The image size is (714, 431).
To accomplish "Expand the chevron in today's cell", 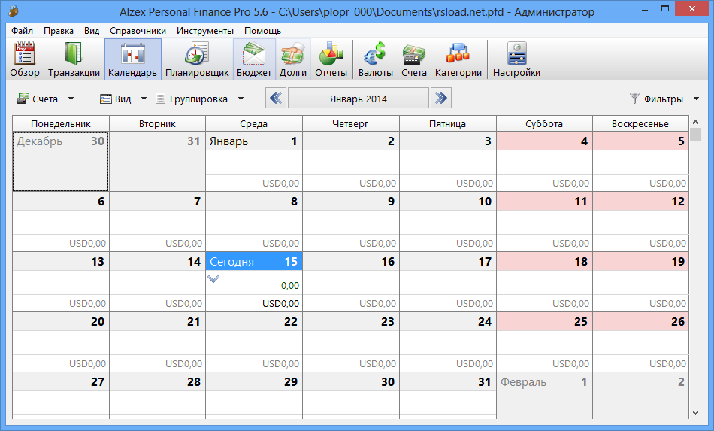I will point(213,279).
